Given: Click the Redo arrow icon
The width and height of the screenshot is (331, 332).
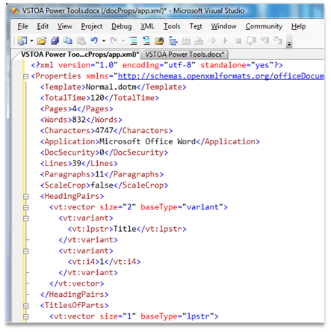Looking at the screenshot, I should (x=114, y=40).
